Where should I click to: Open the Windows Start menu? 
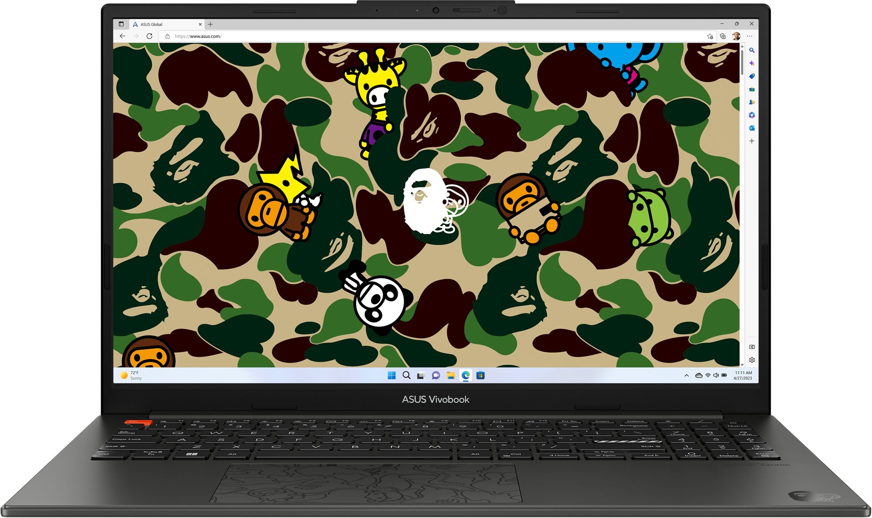click(x=392, y=375)
